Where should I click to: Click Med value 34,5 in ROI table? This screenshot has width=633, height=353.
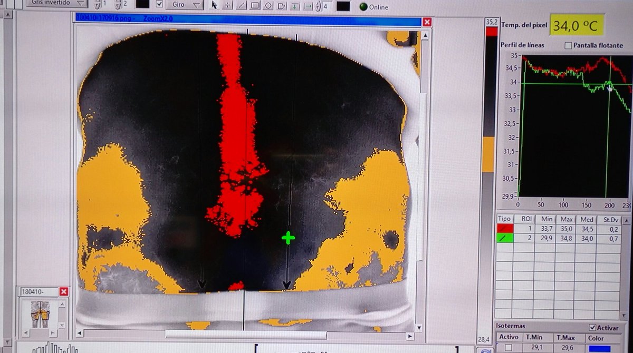(x=587, y=229)
